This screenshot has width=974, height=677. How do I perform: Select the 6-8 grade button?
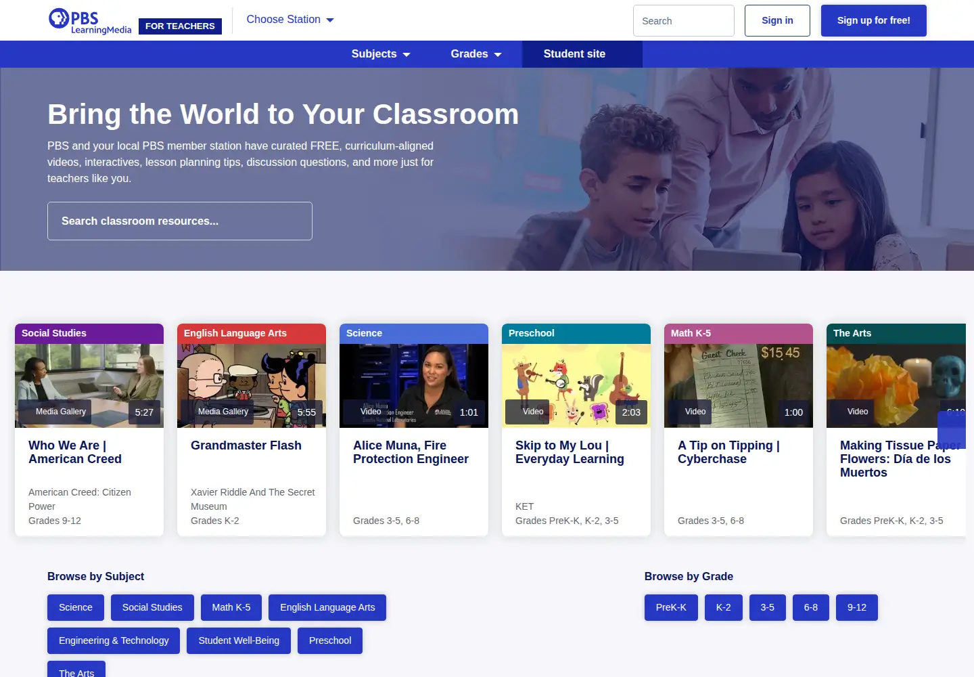[x=811, y=607]
